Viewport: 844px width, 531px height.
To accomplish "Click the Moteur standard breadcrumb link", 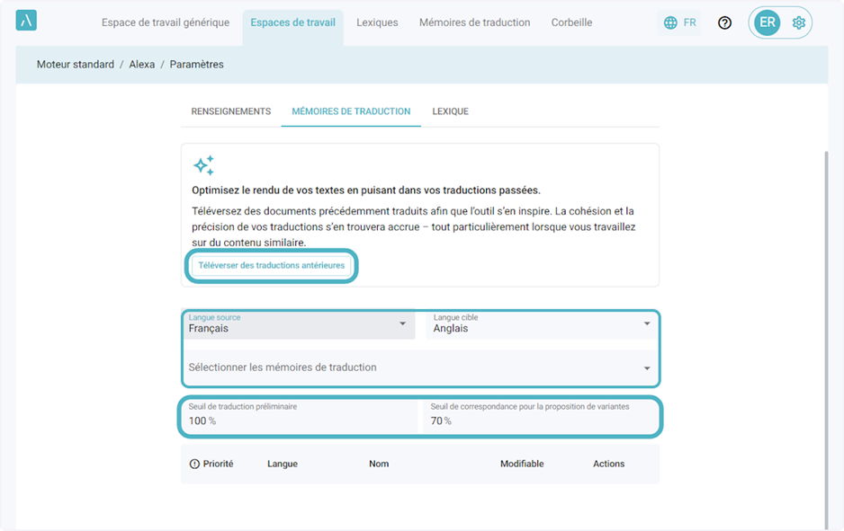I will (75, 65).
